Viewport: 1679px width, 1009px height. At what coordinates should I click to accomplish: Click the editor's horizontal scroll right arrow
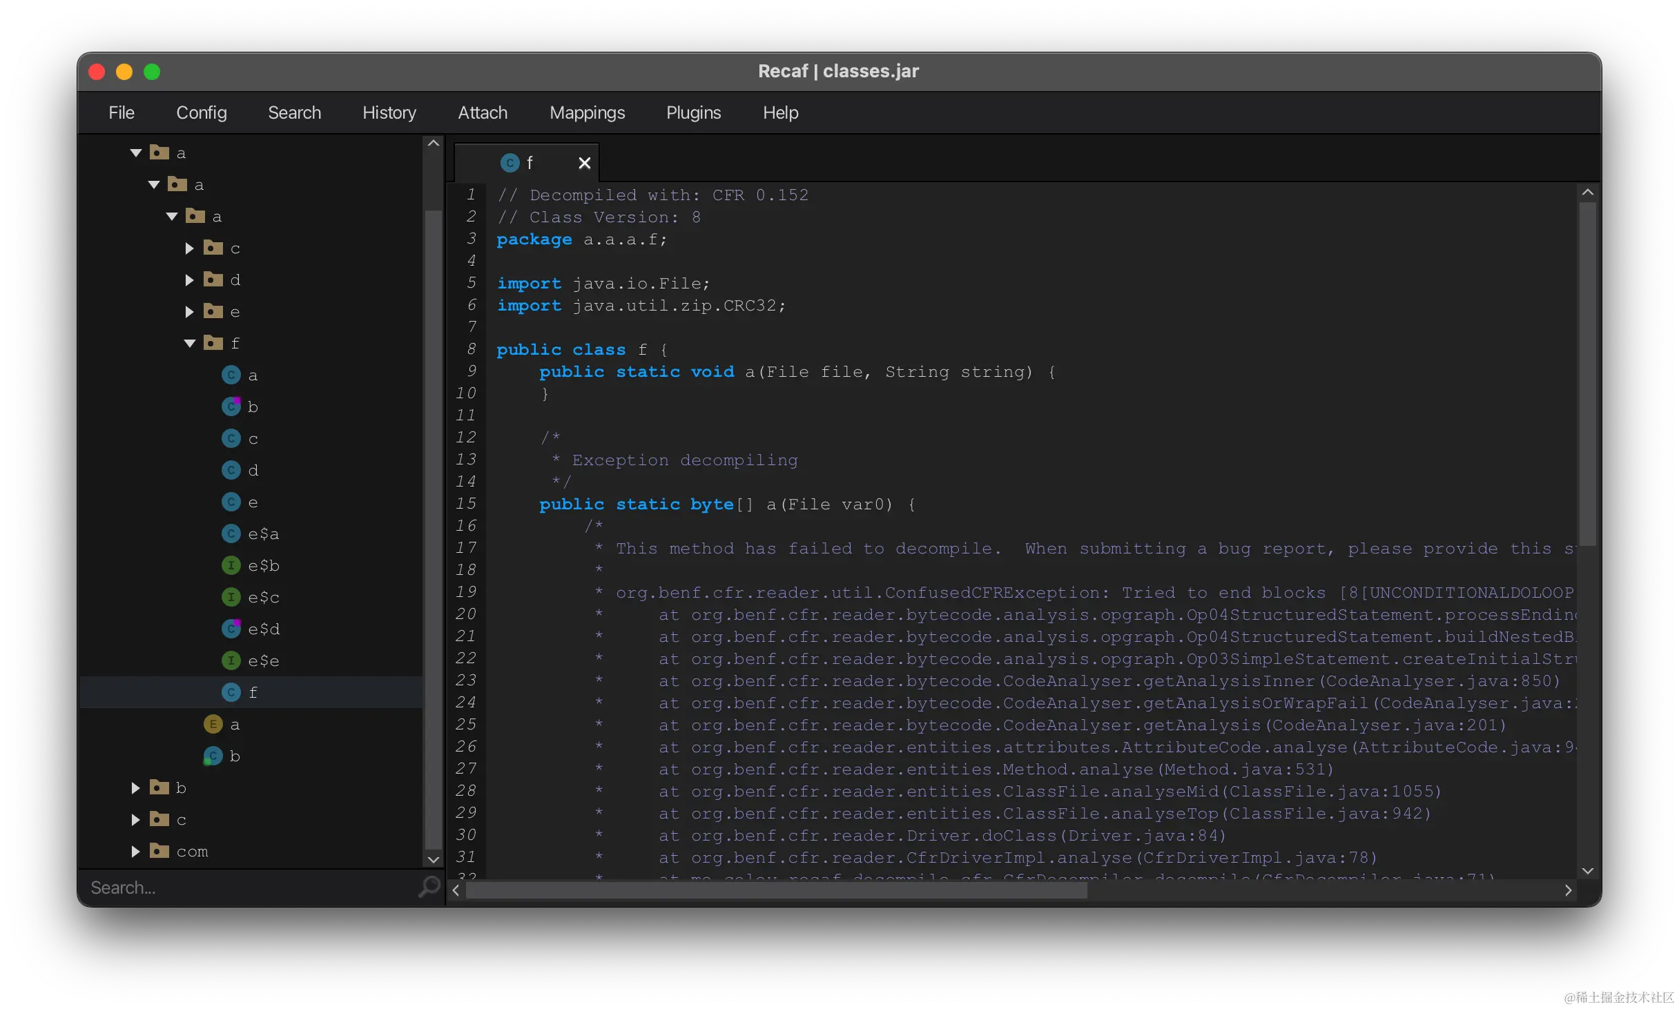1568,890
